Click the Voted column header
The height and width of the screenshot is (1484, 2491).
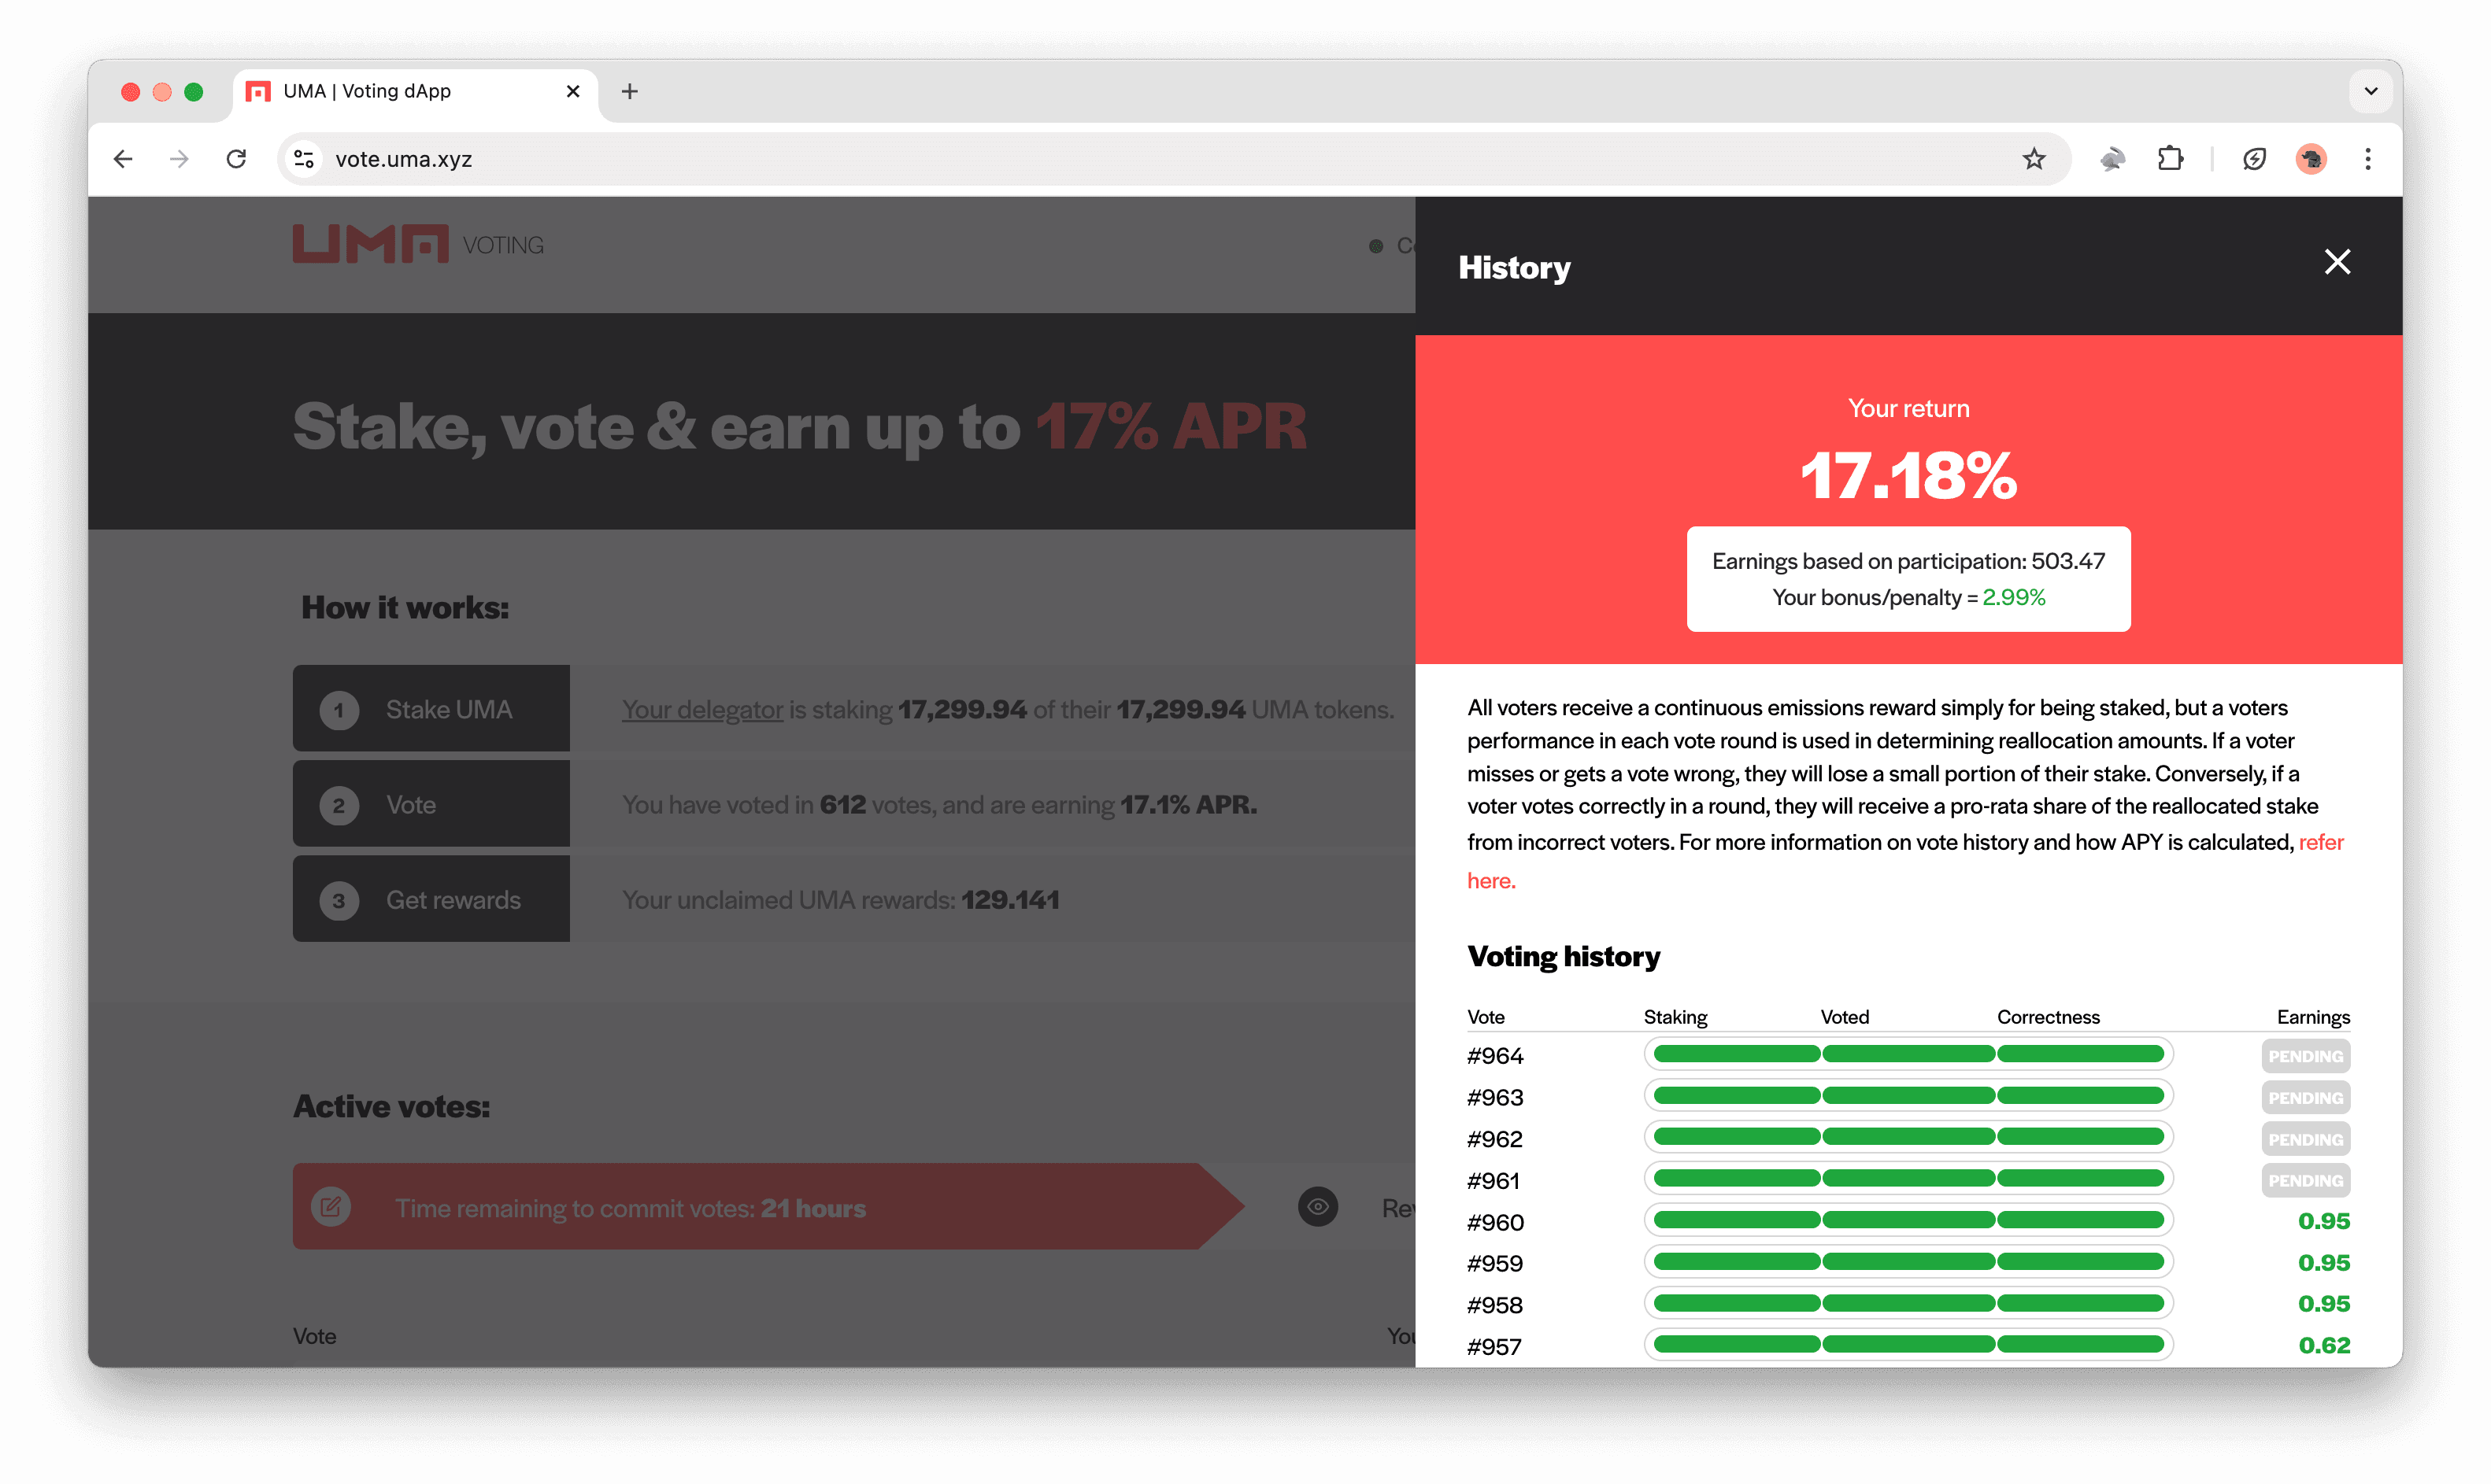(1844, 1017)
